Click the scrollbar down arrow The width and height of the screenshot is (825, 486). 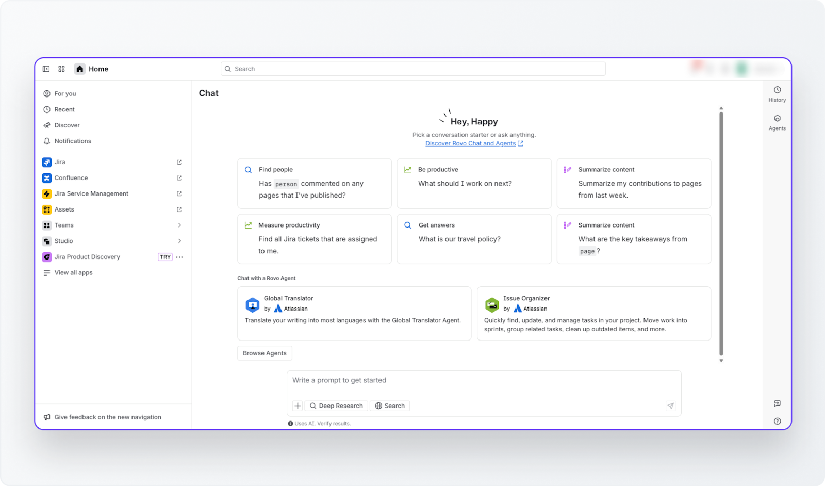click(721, 361)
